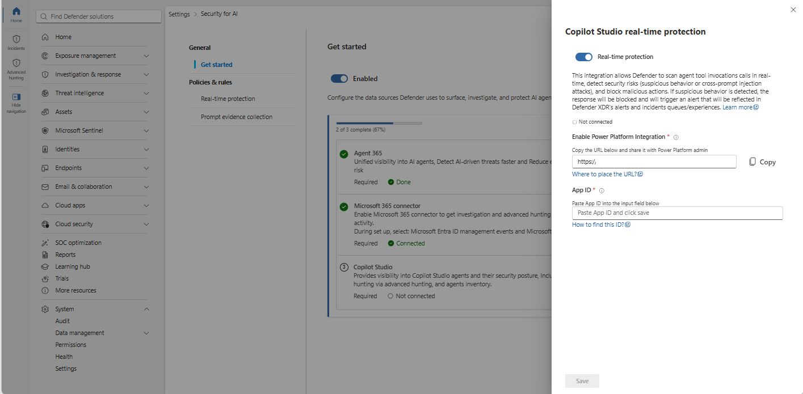803x394 pixels.
Task: Click the Paste App ID input field
Action: pyautogui.click(x=677, y=213)
